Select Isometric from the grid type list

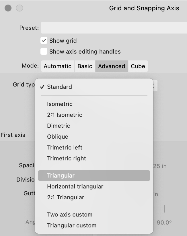[60, 104]
